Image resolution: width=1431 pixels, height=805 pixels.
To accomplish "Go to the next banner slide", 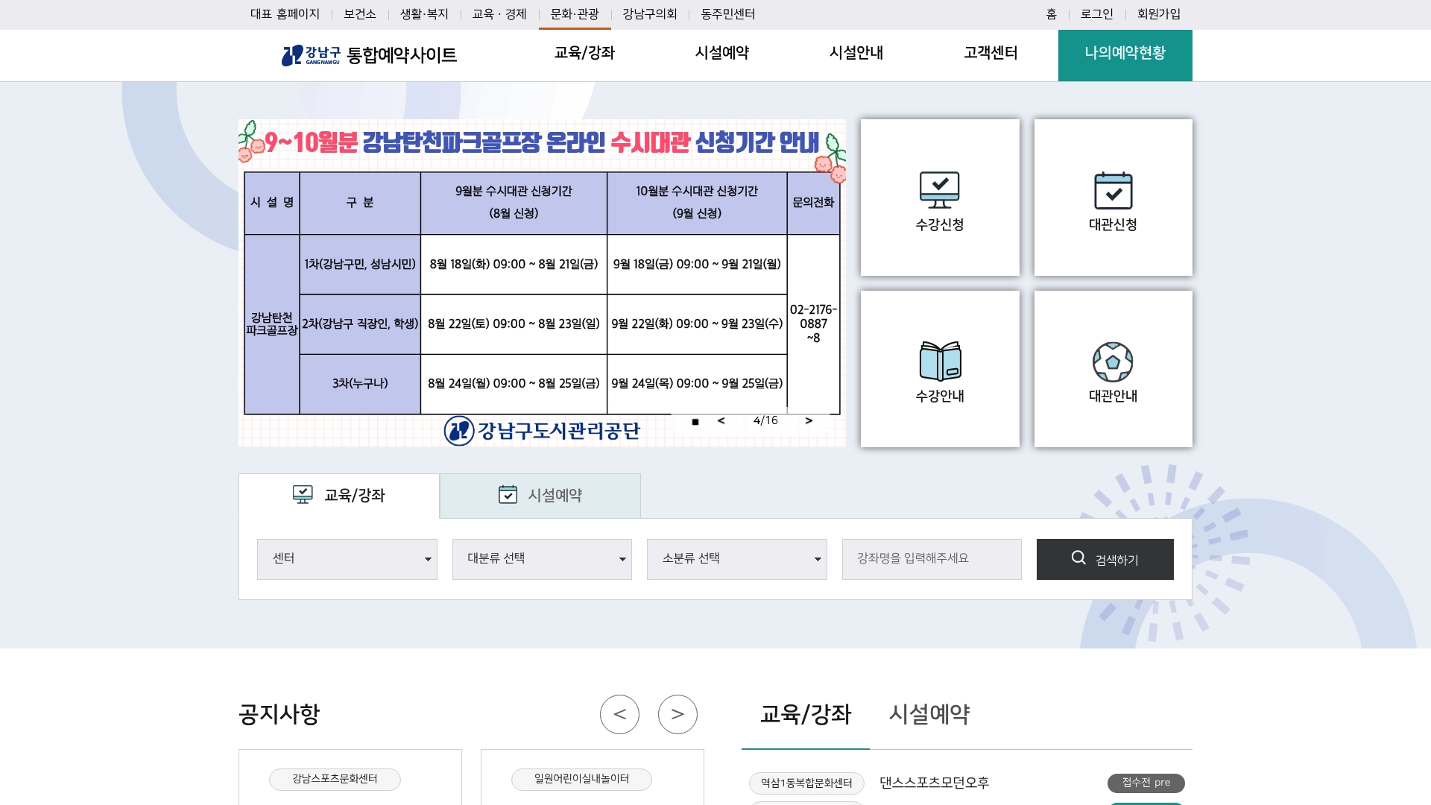I will (x=809, y=421).
